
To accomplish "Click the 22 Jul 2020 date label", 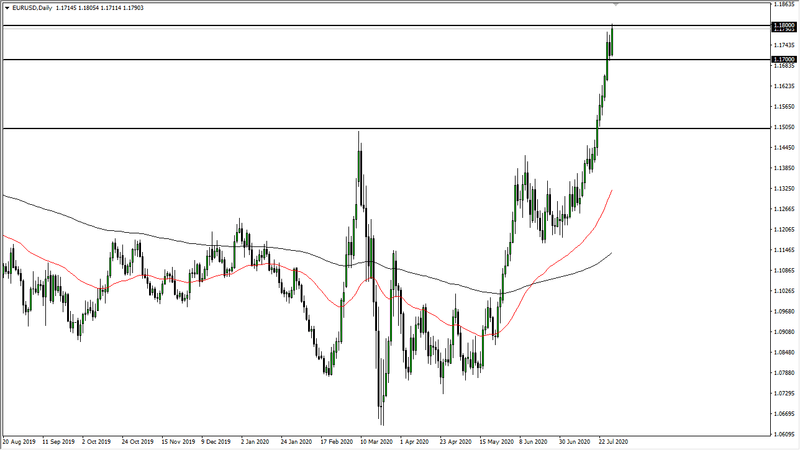I will [x=614, y=443].
